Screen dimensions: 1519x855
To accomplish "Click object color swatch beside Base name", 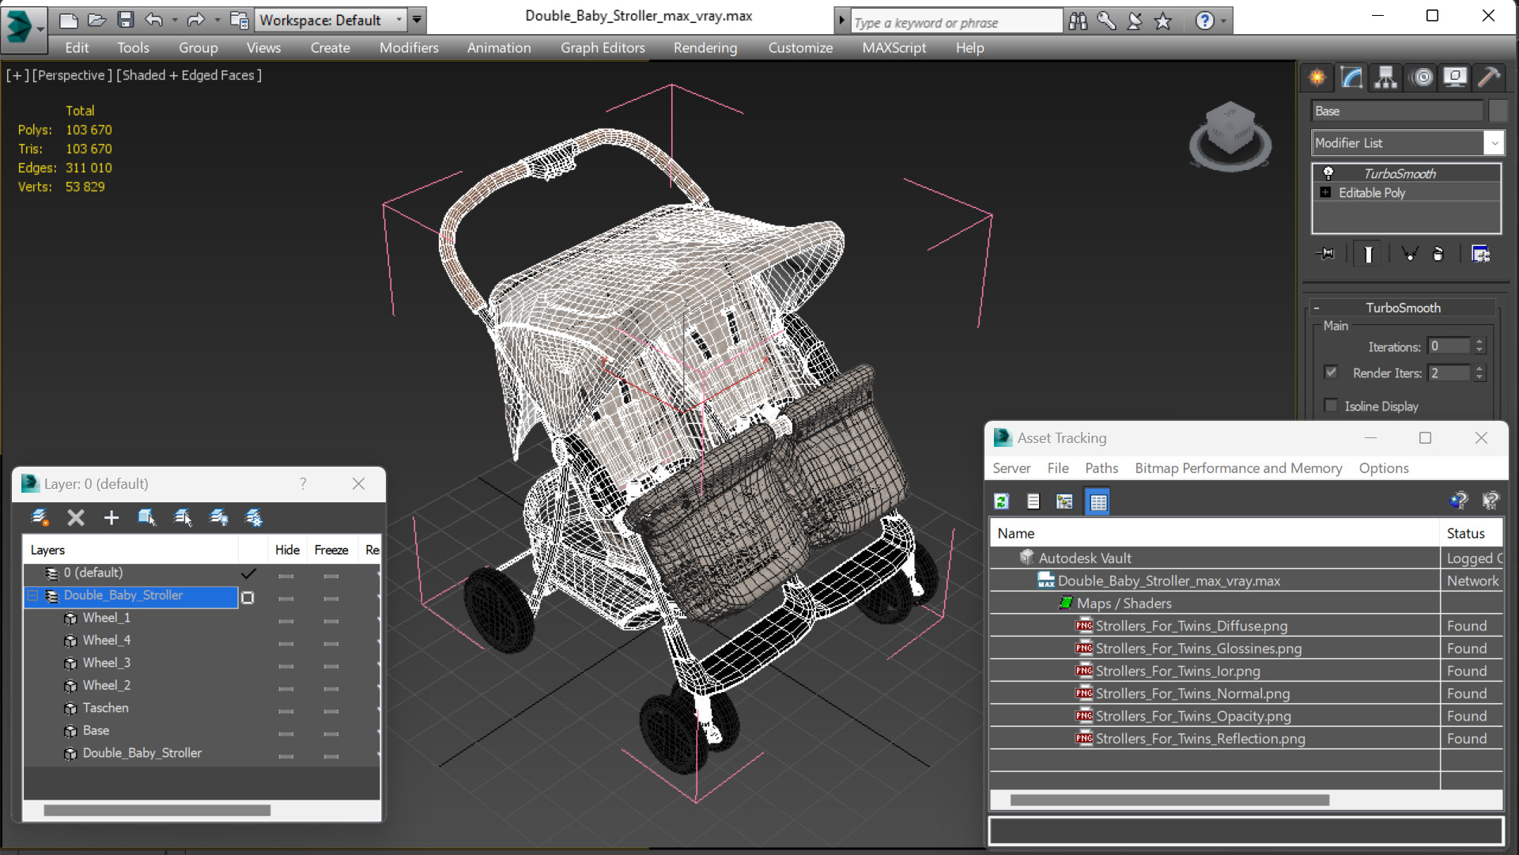I will coord(1498,111).
